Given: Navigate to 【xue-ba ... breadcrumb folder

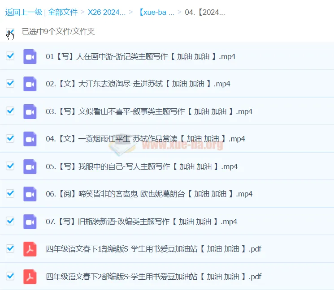Looking at the screenshot, I should [156, 12].
